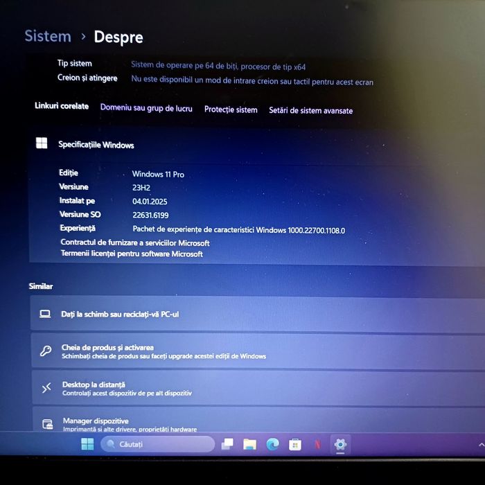The height and width of the screenshot is (485, 485).
Task: Open the Protecție sistem link
Action: [231, 109]
